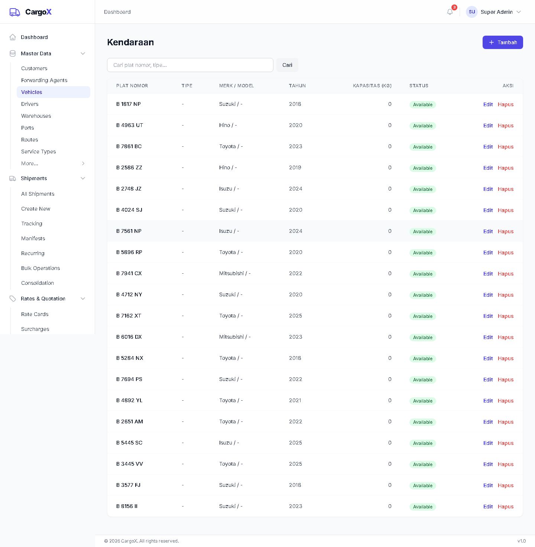Collapse the Rates & Quotation chevron
This screenshot has width=535, height=547.
(83, 299)
